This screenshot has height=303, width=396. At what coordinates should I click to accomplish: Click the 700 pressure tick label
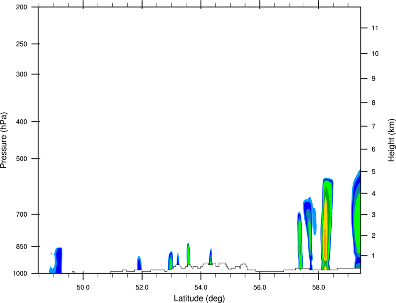(21, 214)
